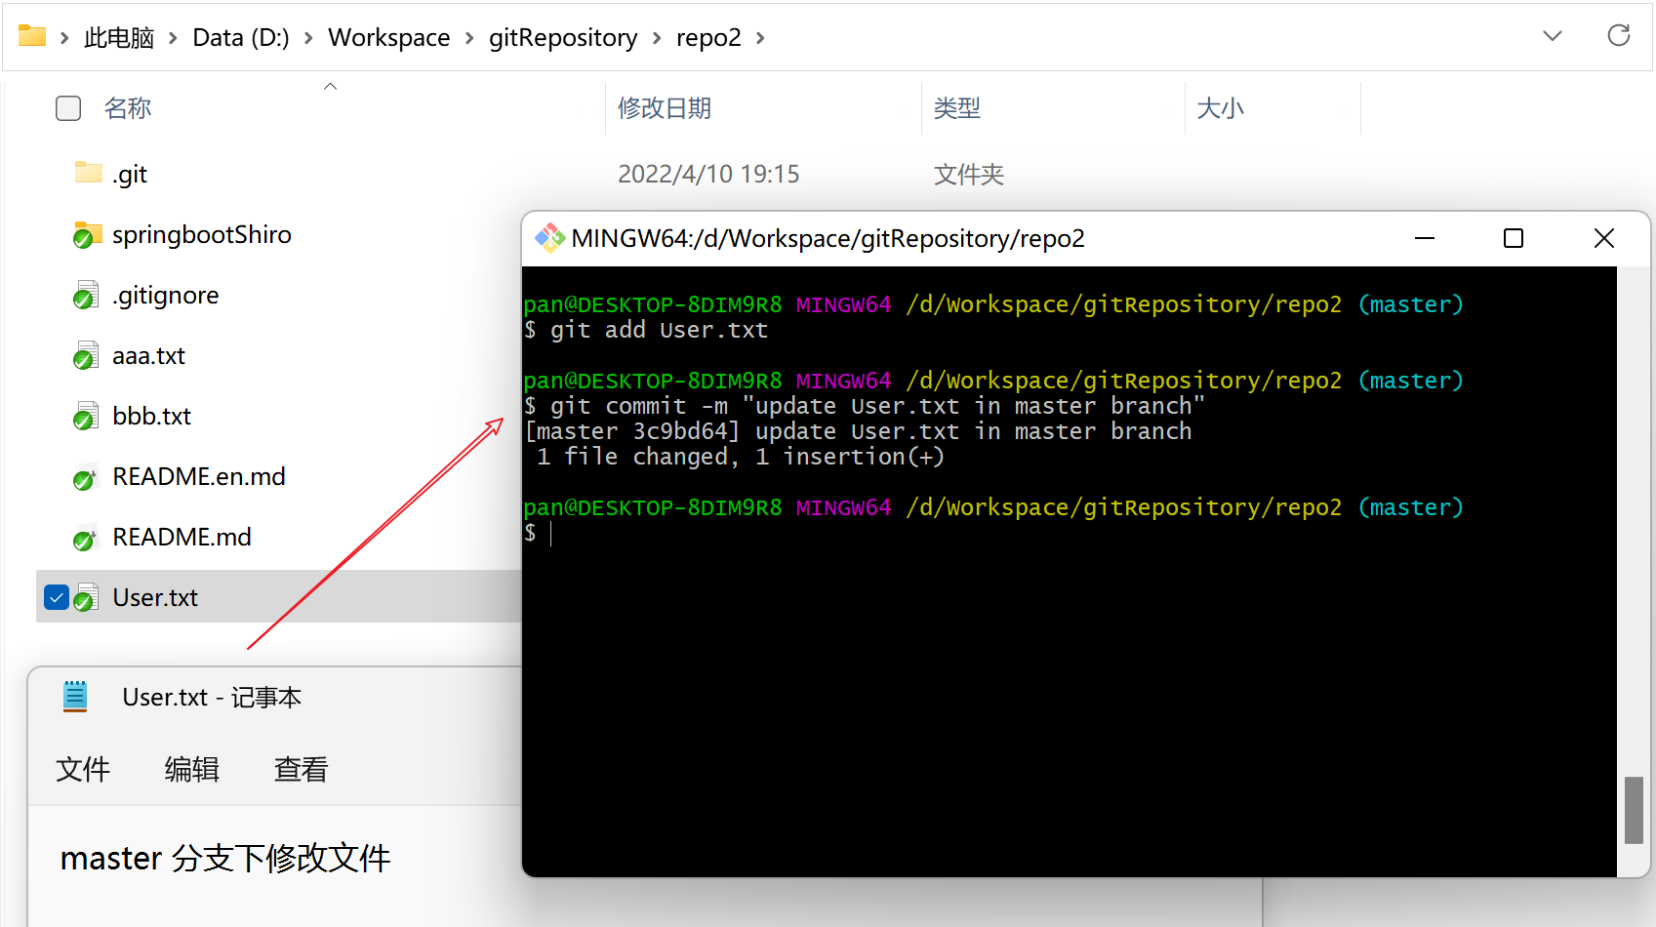Click the Notepad icon for User.txt

tap(75, 697)
